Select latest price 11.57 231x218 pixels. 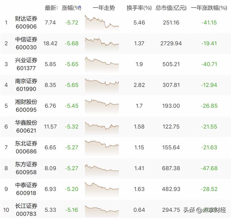point(50,127)
